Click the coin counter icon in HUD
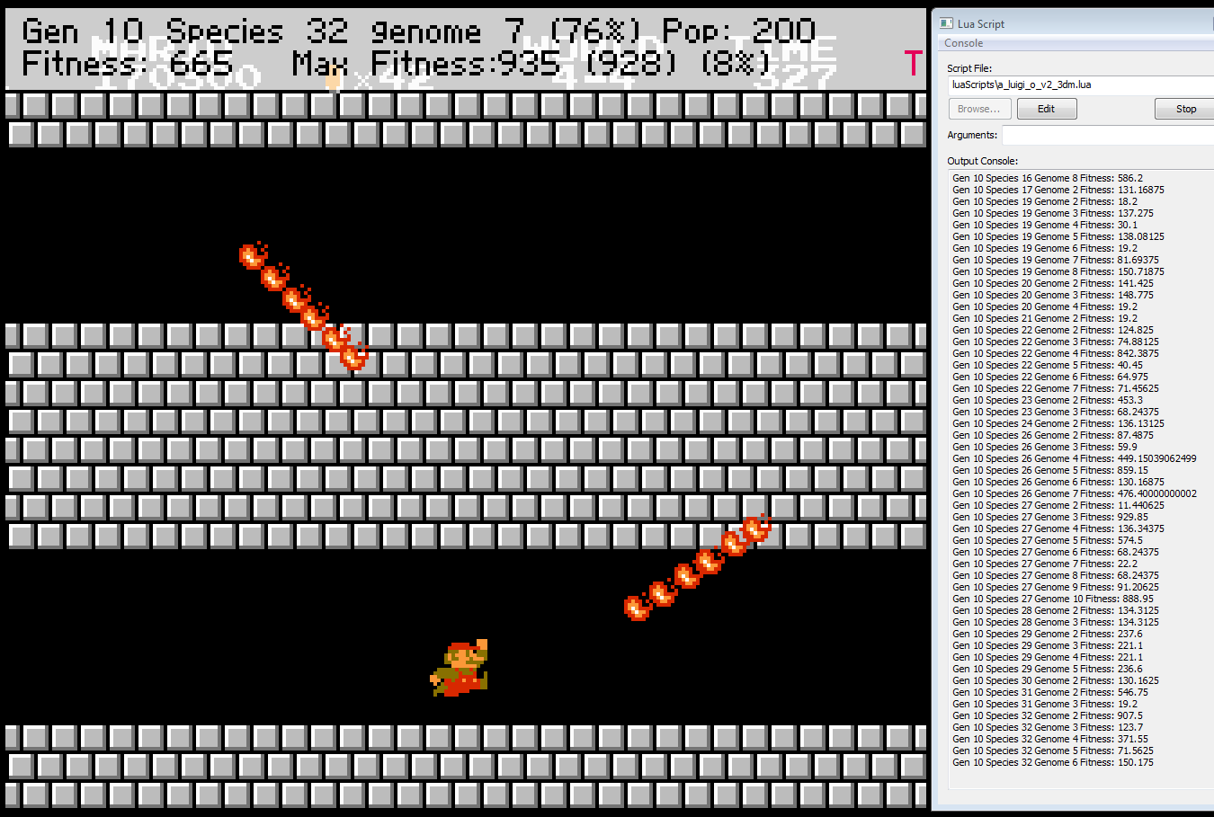Screen dimensions: 1214x817 coord(333,80)
